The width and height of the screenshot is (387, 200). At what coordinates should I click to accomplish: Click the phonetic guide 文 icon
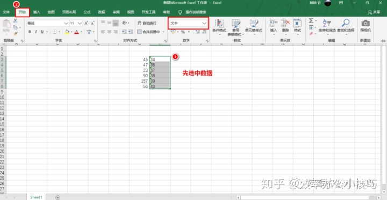[89, 32]
